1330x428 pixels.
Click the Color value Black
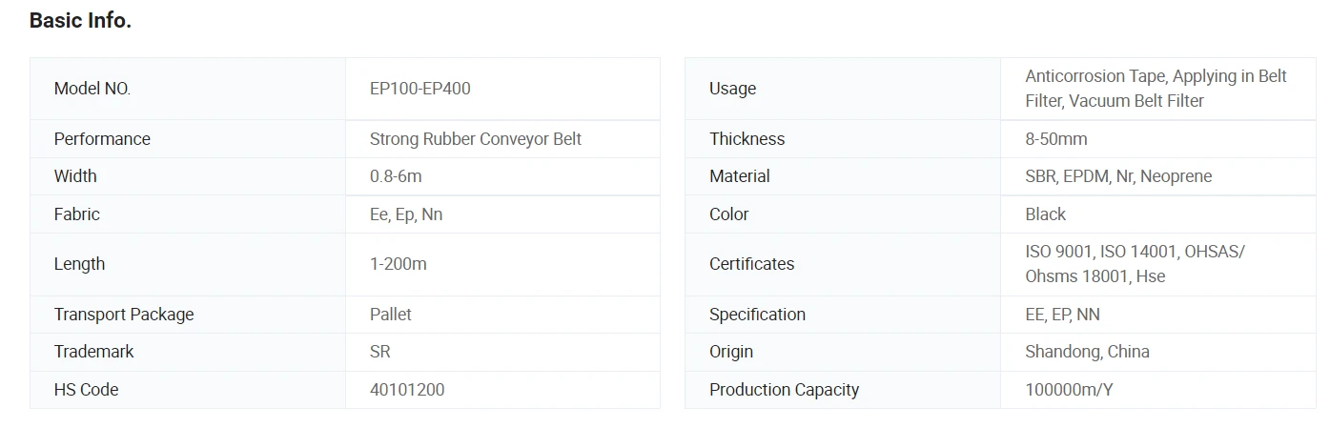click(1046, 214)
